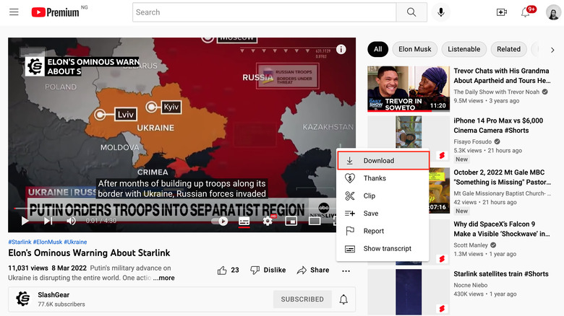Click the Dislike button
This screenshot has width=564, height=316.
tap(268, 270)
